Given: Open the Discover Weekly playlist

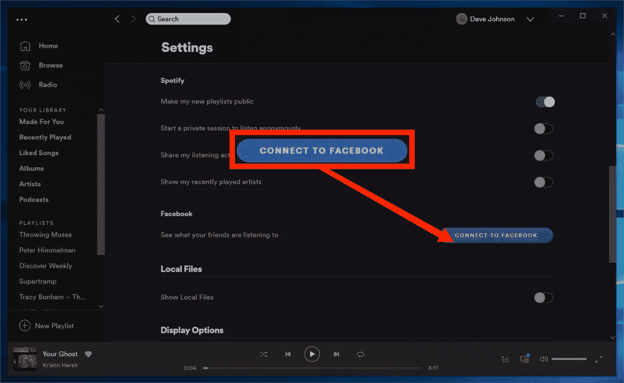Looking at the screenshot, I should pyautogui.click(x=46, y=266).
